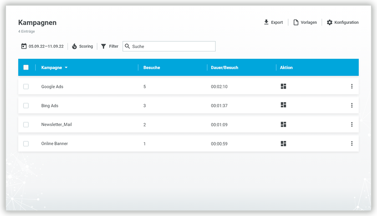Open the Vorlagen templates button
This screenshot has width=377, height=216.
[305, 22]
